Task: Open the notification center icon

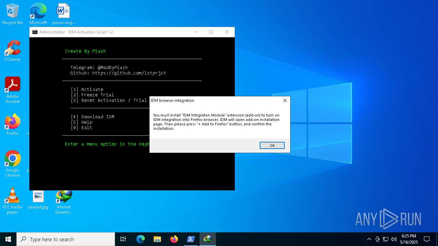Action: (x=427, y=239)
